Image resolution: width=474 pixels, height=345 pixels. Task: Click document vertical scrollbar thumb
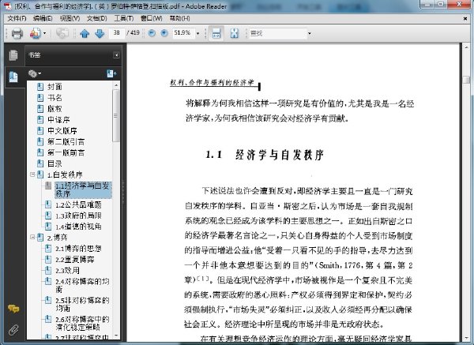pyautogui.click(x=466, y=80)
